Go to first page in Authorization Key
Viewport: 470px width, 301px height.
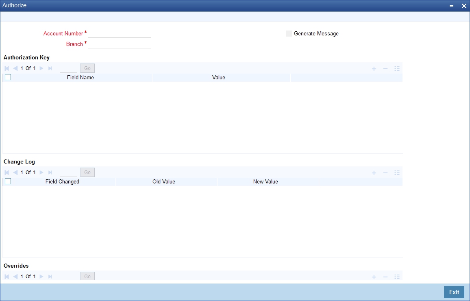7,68
